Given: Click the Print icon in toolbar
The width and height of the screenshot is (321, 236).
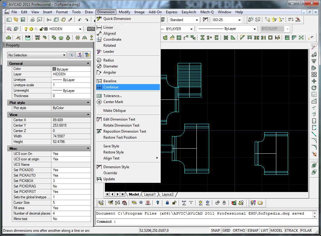Looking at the screenshot, I should pyautogui.click(x=32, y=20).
